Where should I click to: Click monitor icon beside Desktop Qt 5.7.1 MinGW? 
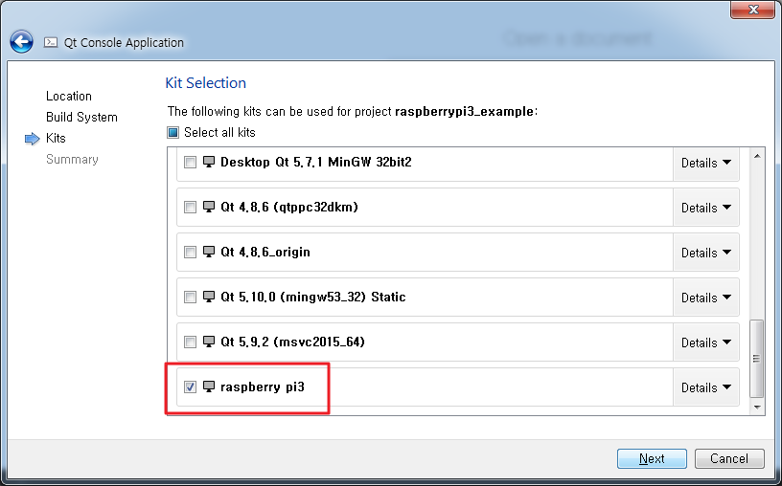(x=209, y=162)
